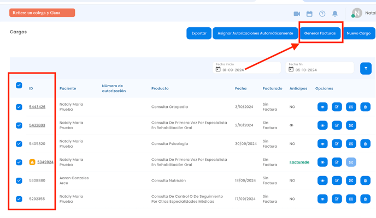This screenshot has width=376, height=218.
Task: Click the Generar Facturas button
Action: click(x=320, y=33)
